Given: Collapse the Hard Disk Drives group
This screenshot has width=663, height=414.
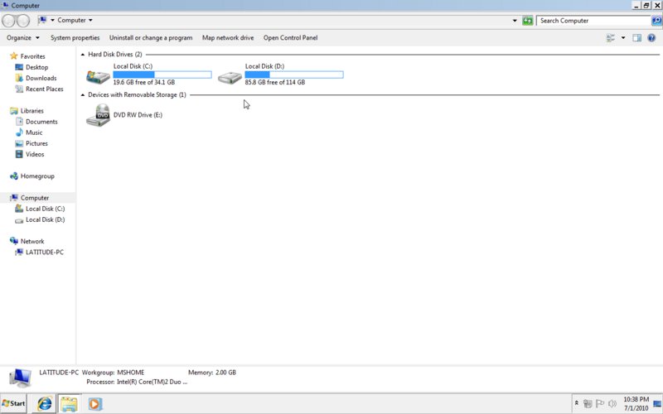Looking at the screenshot, I should click(84, 55).
